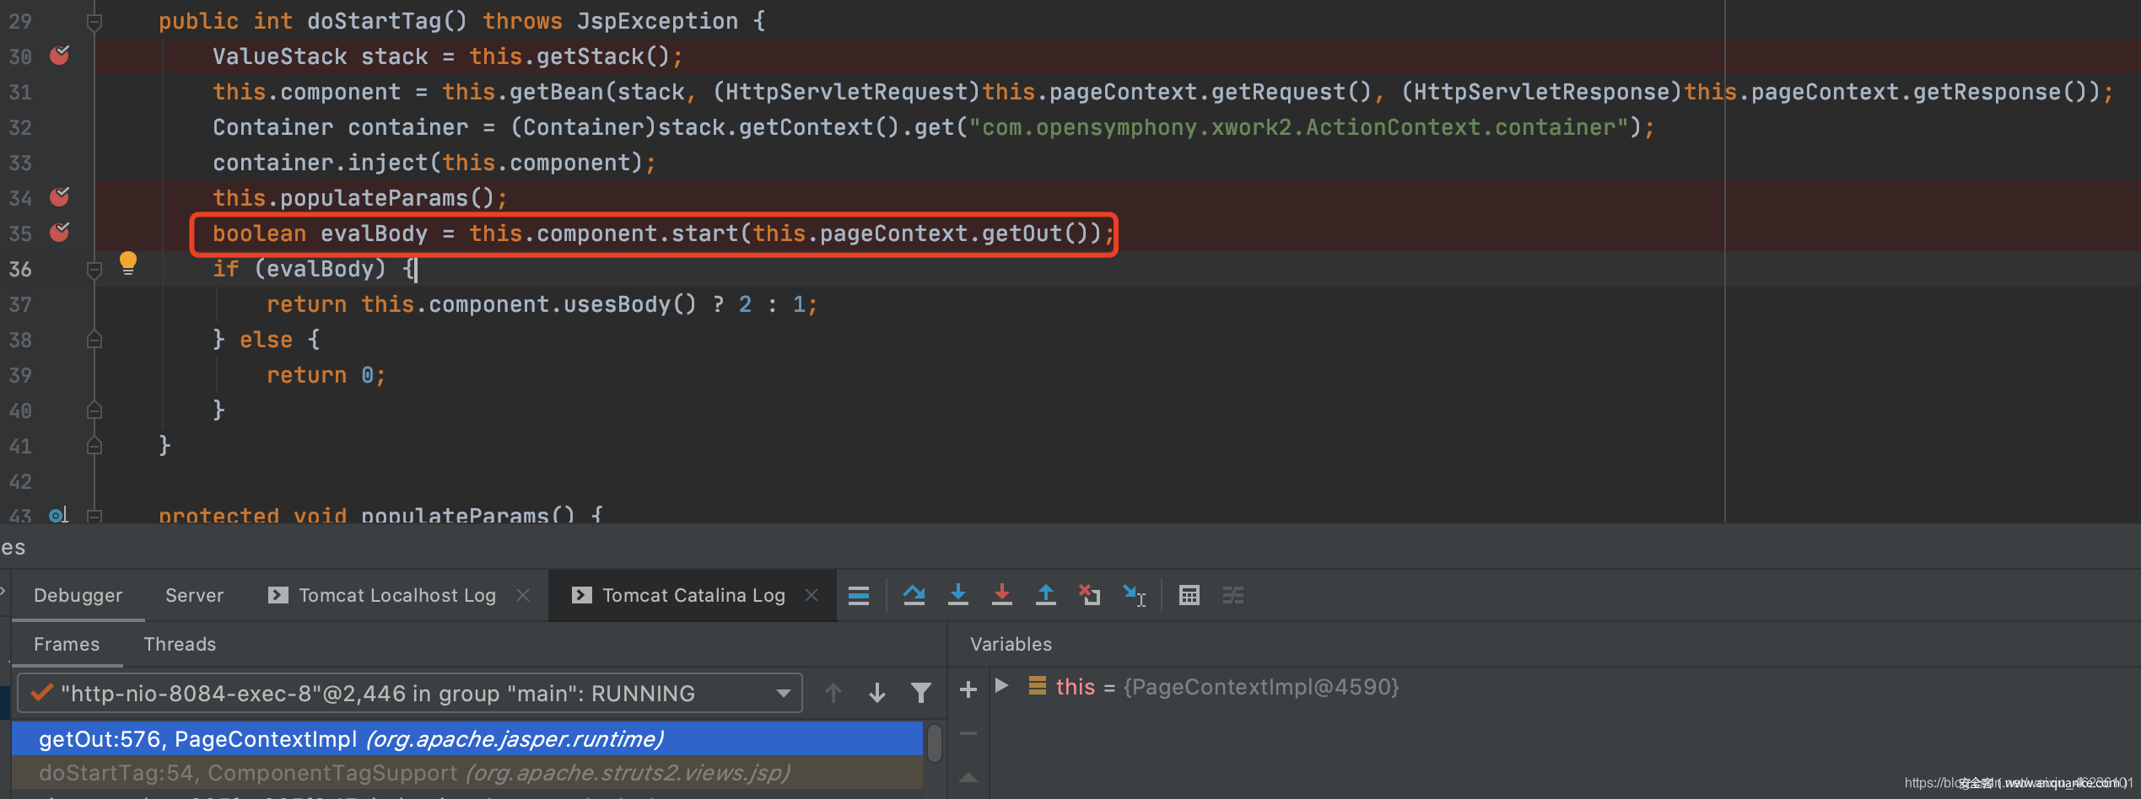Click the 'Variables' panel header
This screenshot has width=2141, height=799.
[x=1011, y=644]
